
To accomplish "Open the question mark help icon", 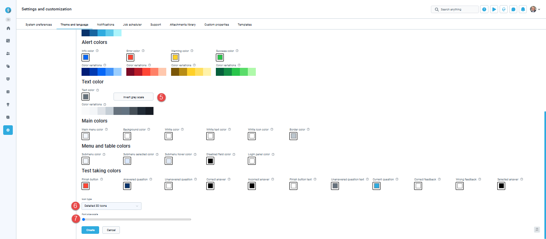I will click(x=484, y=9).
